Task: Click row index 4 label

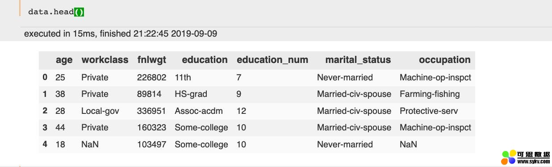Action: pos(45,144)
